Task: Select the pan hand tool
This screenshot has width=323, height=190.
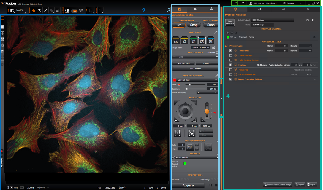Action: (x=34, y=10)
